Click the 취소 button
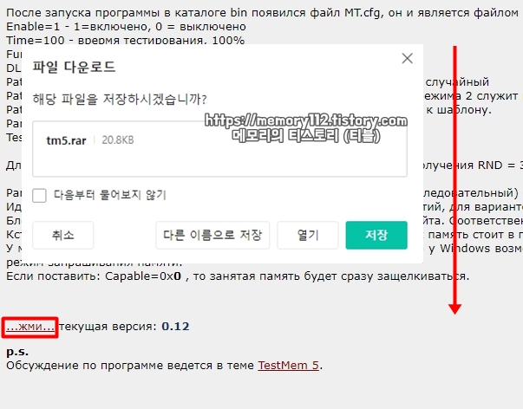523x409 pixels. click(63, 235)
